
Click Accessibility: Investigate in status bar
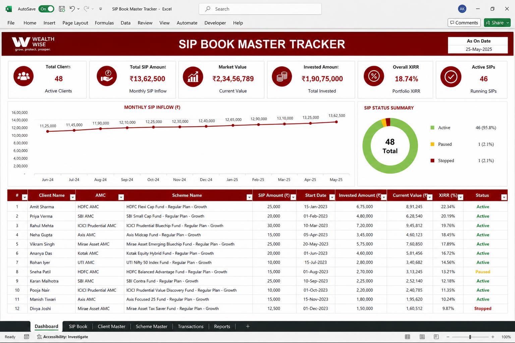[x=62, y=337]
